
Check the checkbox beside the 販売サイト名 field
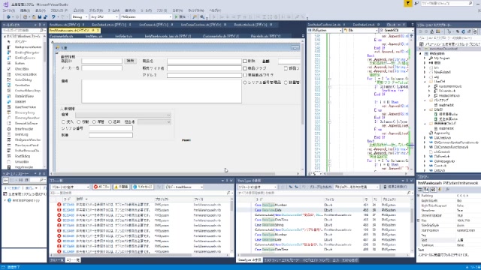coord(245,68)
